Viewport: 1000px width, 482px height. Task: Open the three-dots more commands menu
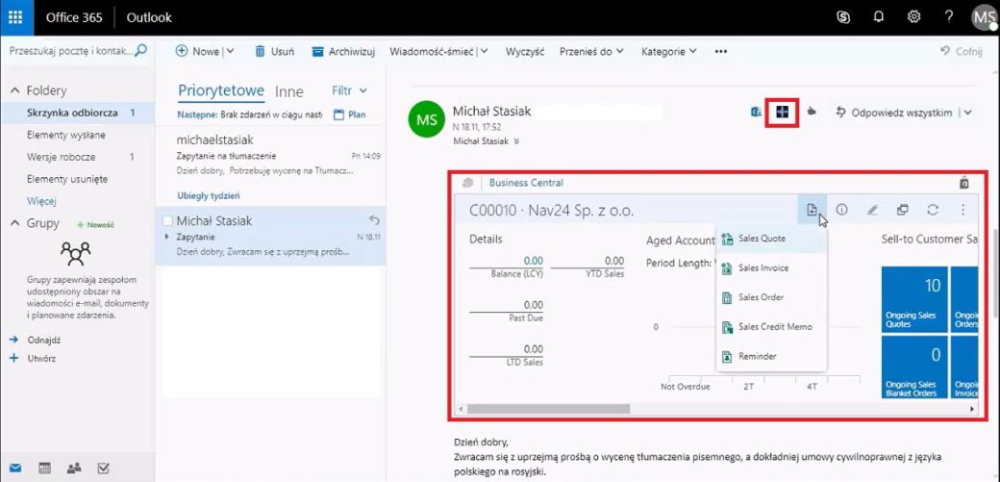(721, 52)
